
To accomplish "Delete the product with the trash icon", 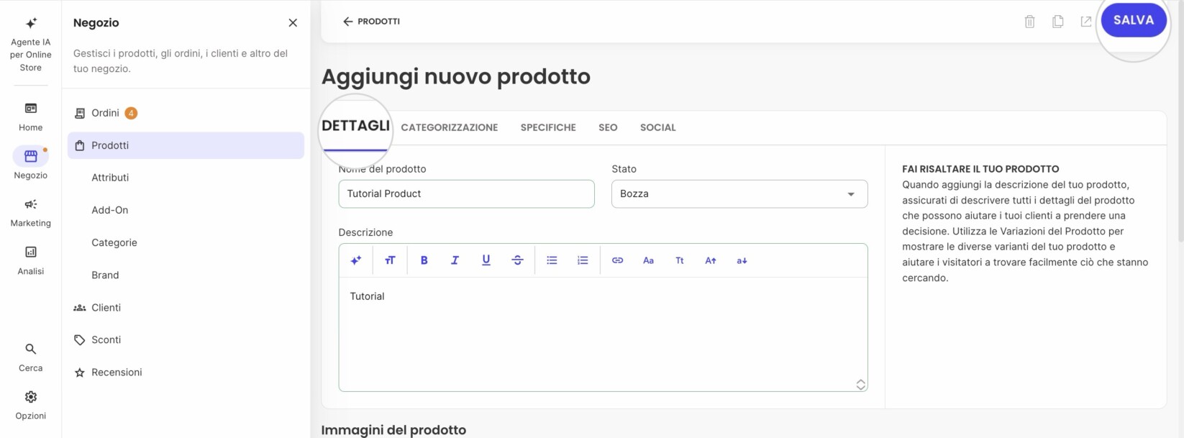I will (1029, 22).
